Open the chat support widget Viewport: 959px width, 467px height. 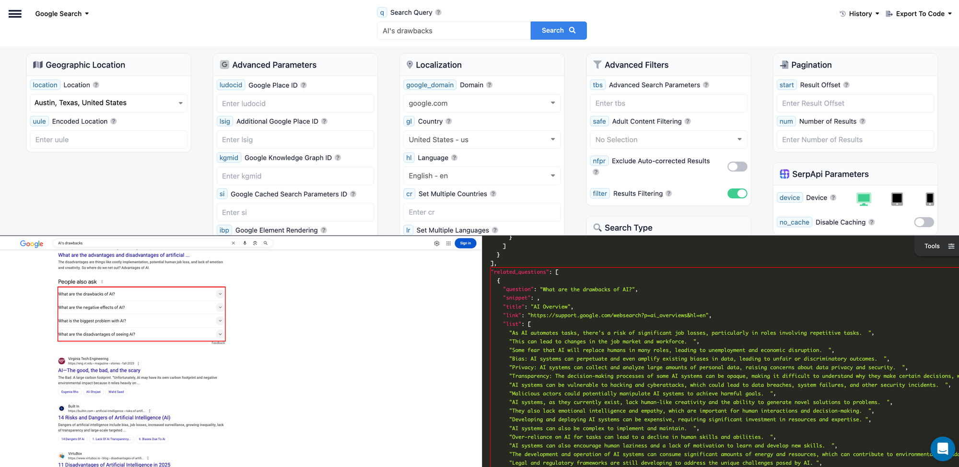(x=943, y=449)
